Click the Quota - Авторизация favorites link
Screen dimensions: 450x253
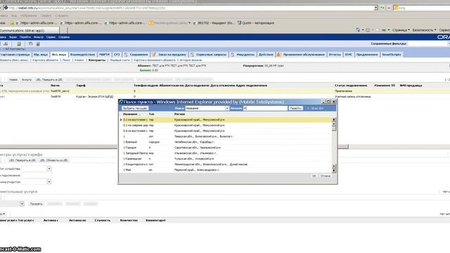(256, 22)
